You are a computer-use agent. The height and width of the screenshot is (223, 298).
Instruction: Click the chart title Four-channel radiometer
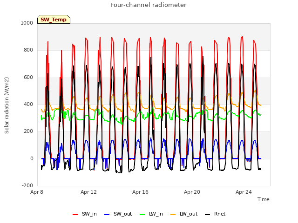tap(149, 5)
